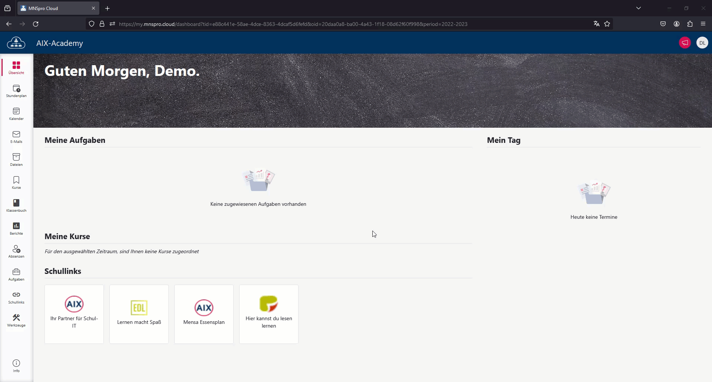Open the Lernen macht Spaß tile
Image resolution: width=712 pixels, height=382 pixels.
139,314
